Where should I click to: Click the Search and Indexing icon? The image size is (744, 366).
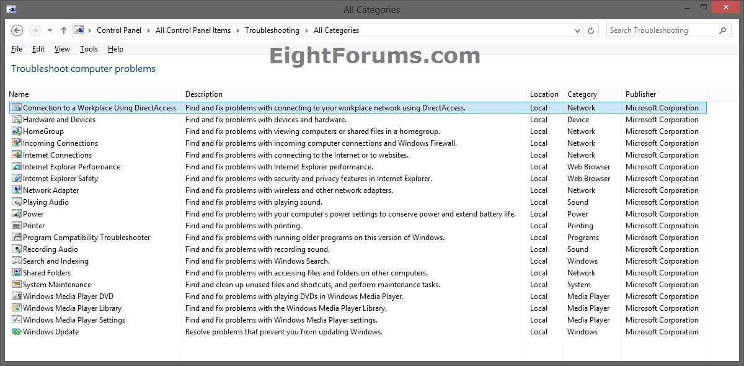[17, 261]
